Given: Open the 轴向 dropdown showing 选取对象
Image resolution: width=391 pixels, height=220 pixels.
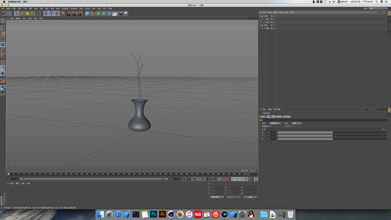Looking at the screenshot, I should (275, 123).
